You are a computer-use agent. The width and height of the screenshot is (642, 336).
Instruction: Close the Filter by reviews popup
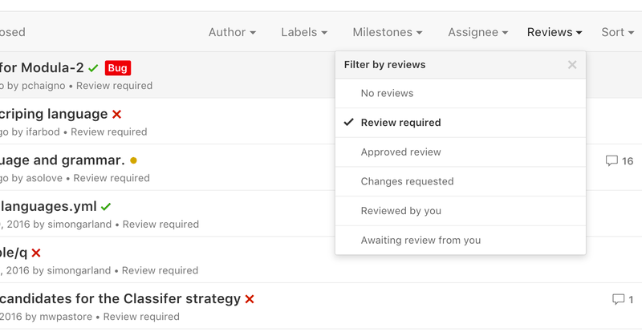coord(572,65)
